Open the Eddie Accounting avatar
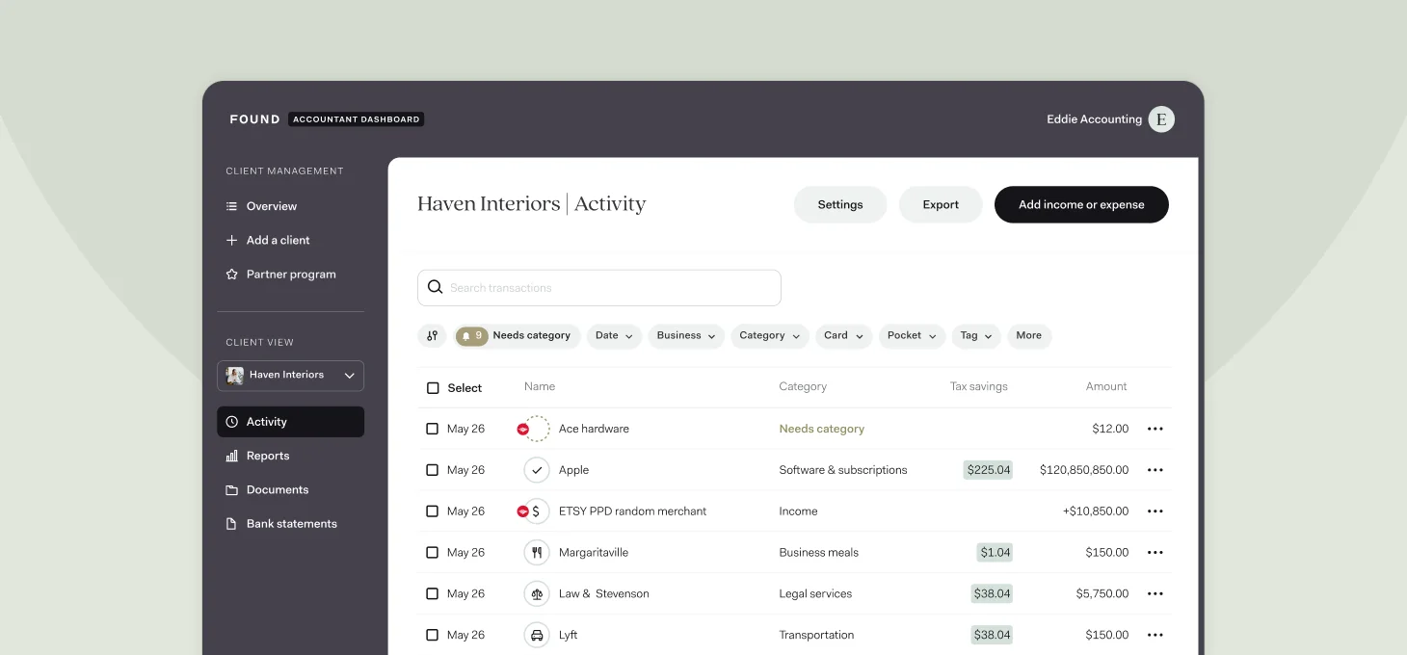Screen dimensions: 1407x655 coord(1161,119)
